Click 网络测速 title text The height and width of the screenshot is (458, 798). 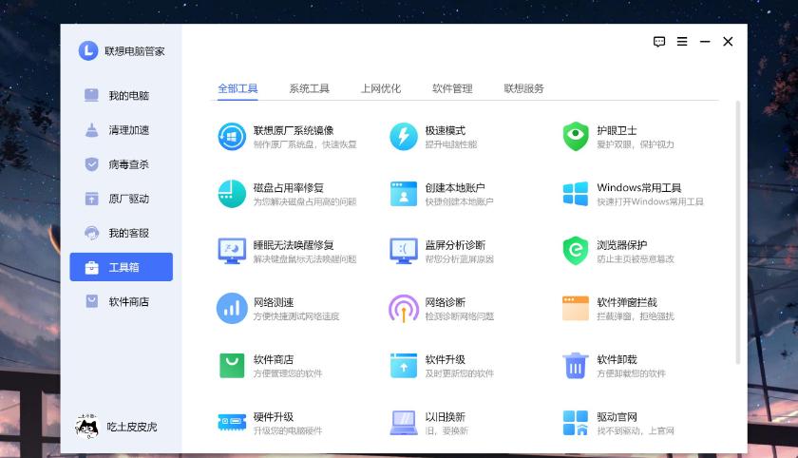pos(274,302)
